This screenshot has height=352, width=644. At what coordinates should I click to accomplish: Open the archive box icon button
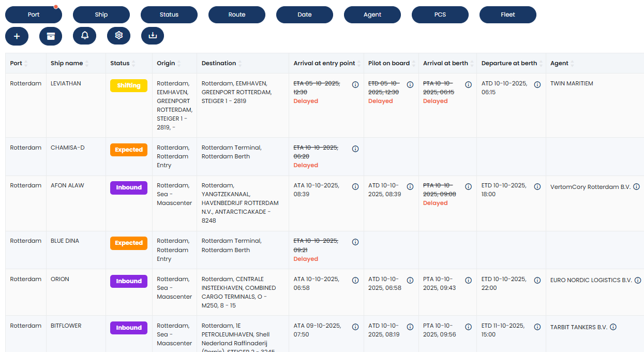click(51, 36)
